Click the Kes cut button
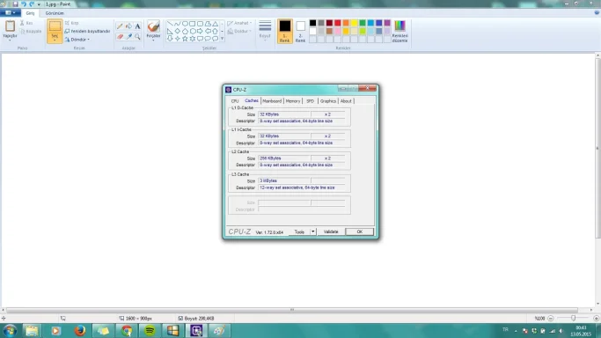601x338 pixels. coord(26,23)
